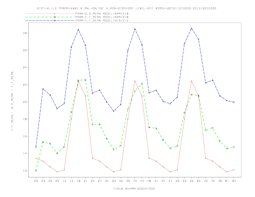
Task: Click x-axis tick label 39
Action: (x=128, y=181)
